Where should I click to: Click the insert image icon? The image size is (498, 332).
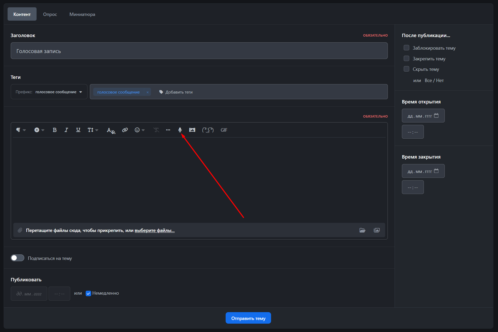click(x=192, y=130)
